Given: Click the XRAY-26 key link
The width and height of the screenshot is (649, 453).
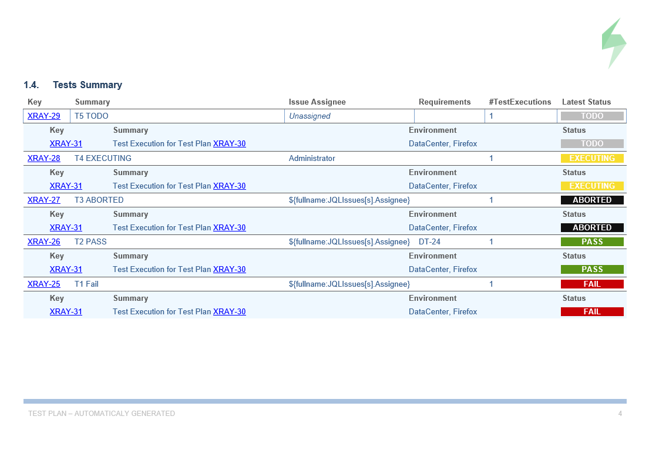Looking at the screenshot, I should [44, 242].
